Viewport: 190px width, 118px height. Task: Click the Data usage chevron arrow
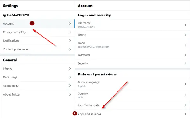pos(70,77)
